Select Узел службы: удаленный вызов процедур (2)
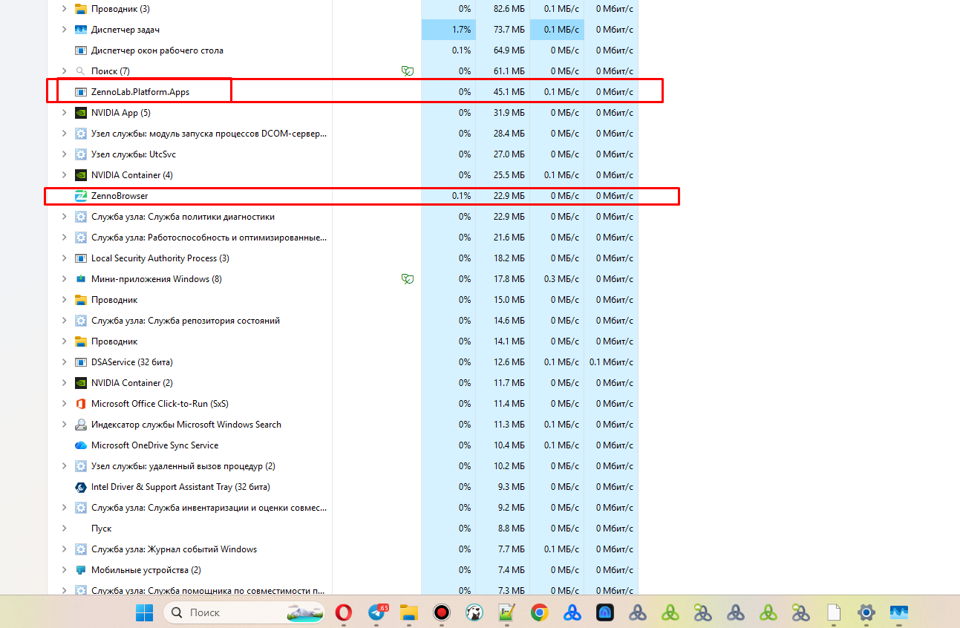 (342, 466)
